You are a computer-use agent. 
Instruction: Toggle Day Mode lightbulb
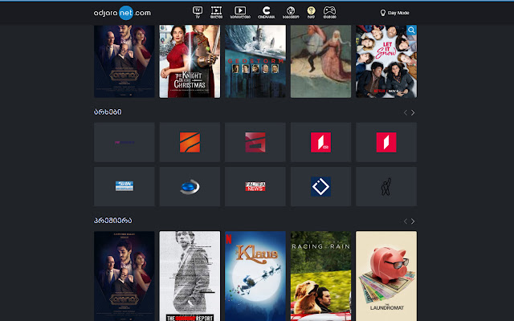[x=394, y=13]
